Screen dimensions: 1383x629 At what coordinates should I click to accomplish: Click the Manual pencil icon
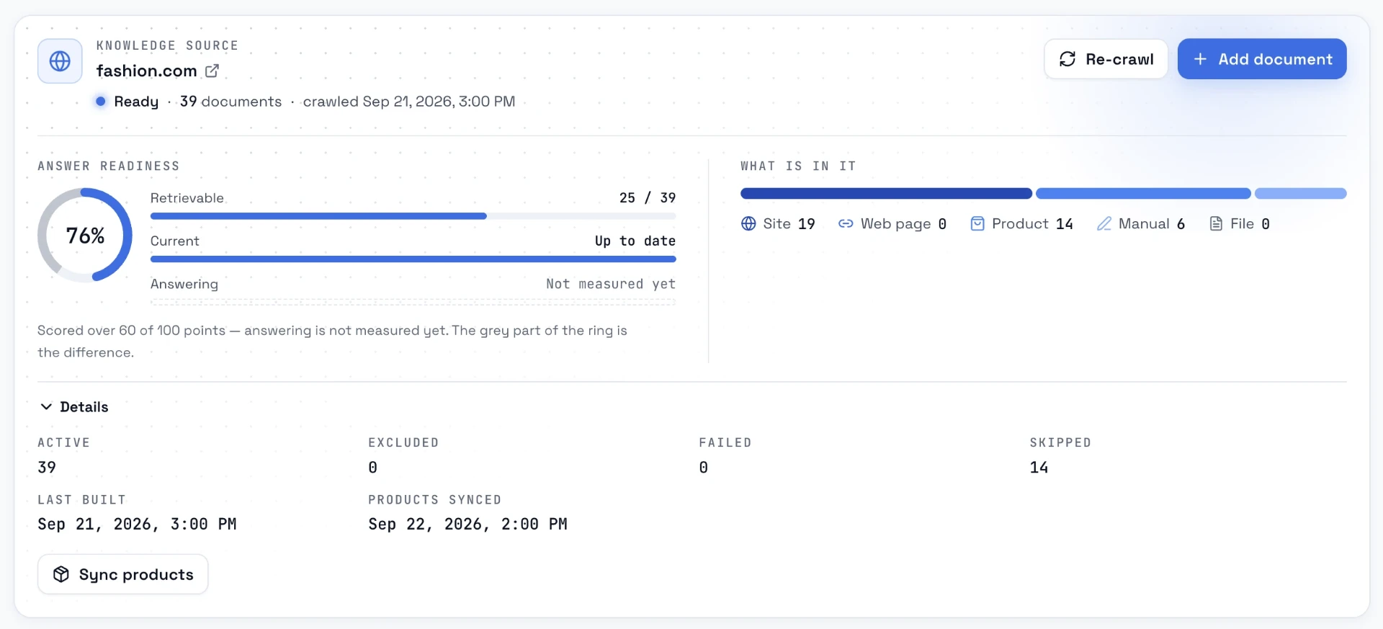click(x=1104, y=224)
